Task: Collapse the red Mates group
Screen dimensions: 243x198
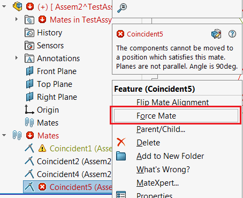Action: pos(4,135)
